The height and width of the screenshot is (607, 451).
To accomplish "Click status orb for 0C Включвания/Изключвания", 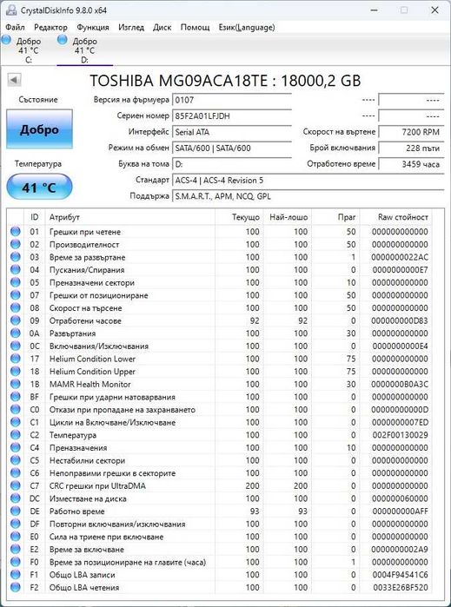I will tap(15, 346).
